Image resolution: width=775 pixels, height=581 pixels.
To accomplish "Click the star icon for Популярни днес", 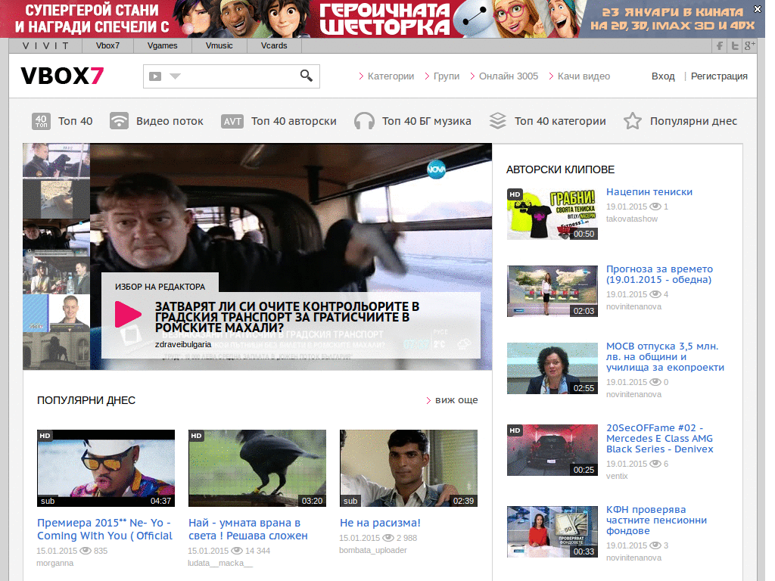I will click(633, 121).
